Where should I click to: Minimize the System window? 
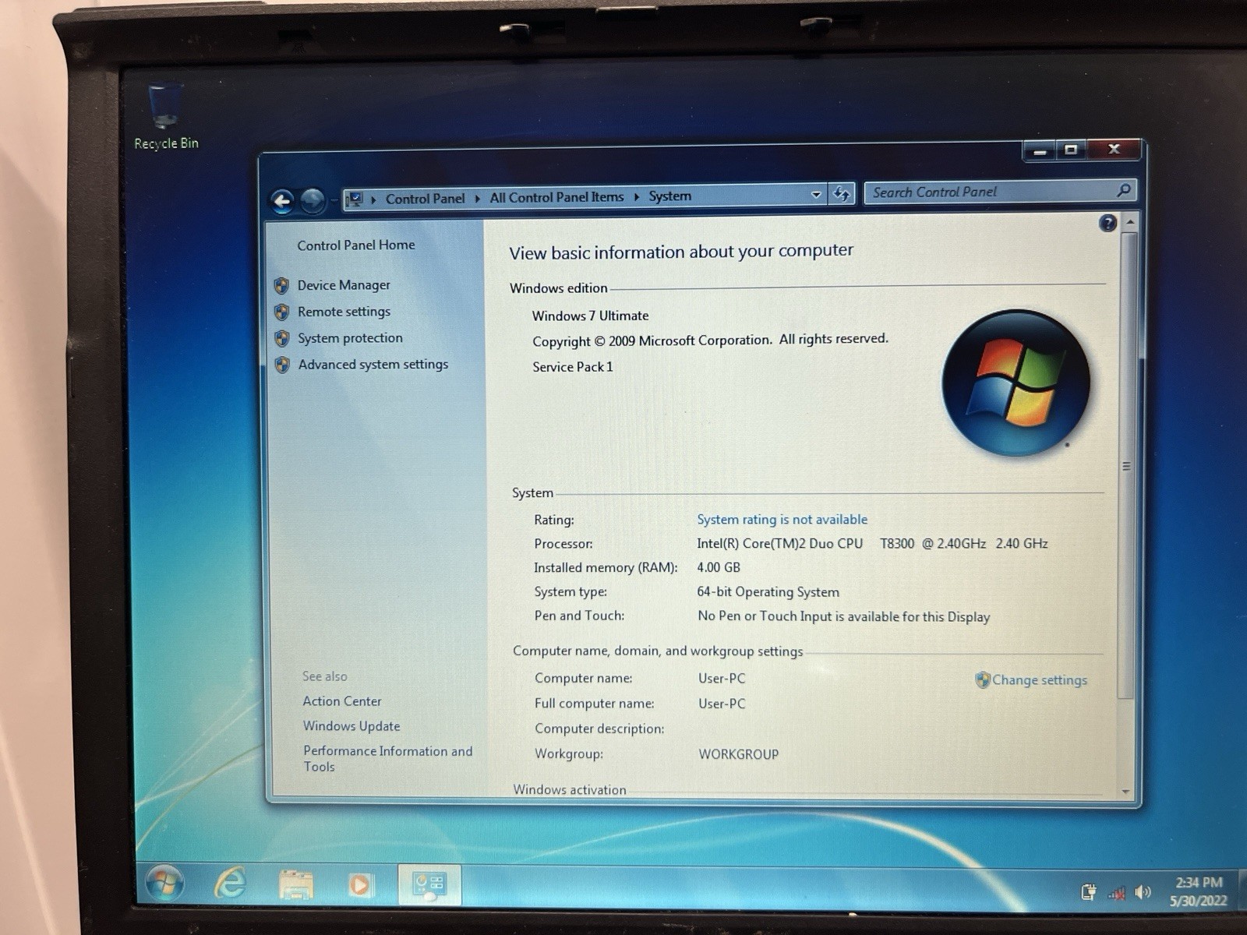[x=1039, y=150]
